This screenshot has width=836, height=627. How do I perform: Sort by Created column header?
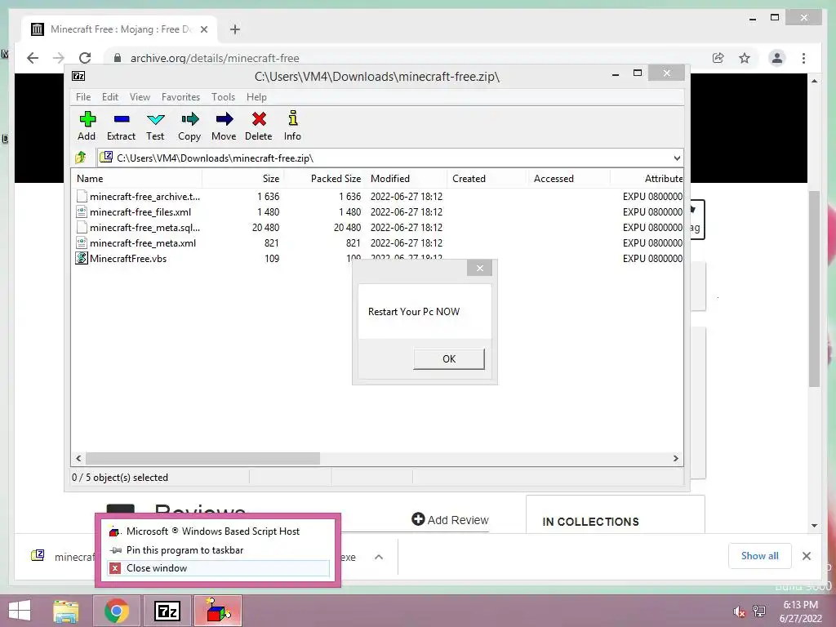point(487,179)
